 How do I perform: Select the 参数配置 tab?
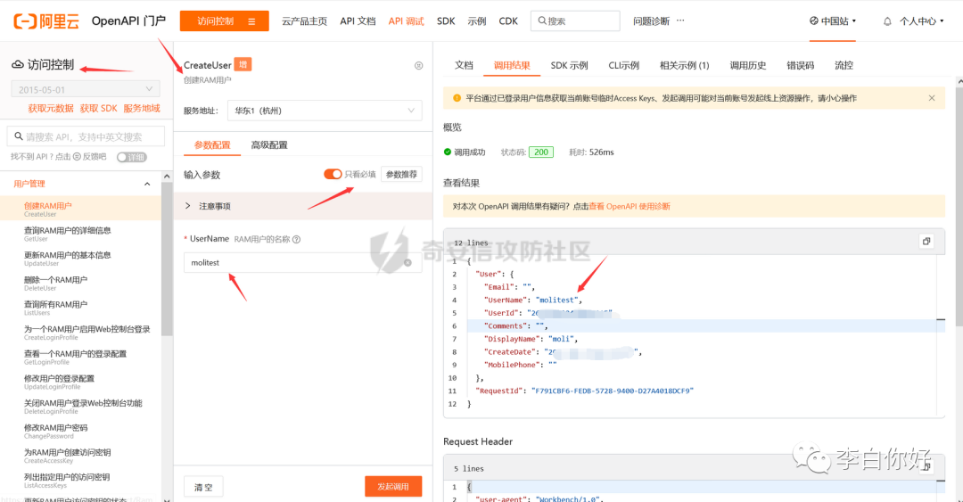tap(212, 145)
